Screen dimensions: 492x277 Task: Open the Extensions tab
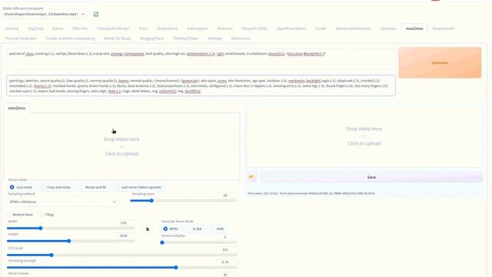tap(241, 38)
